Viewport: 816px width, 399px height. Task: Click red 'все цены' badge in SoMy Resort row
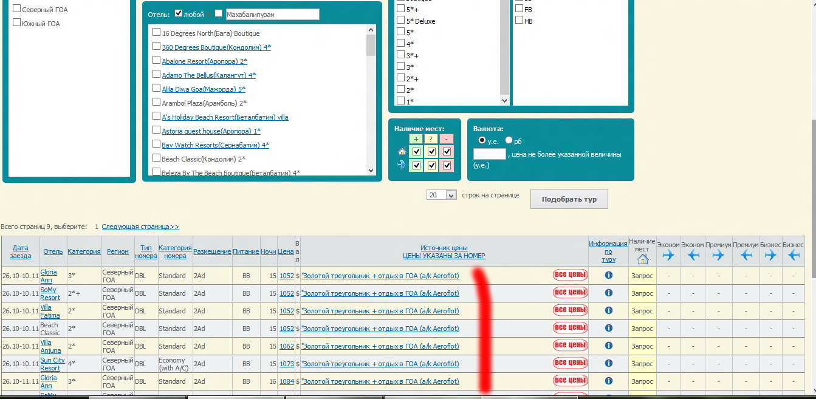(570, 293)
